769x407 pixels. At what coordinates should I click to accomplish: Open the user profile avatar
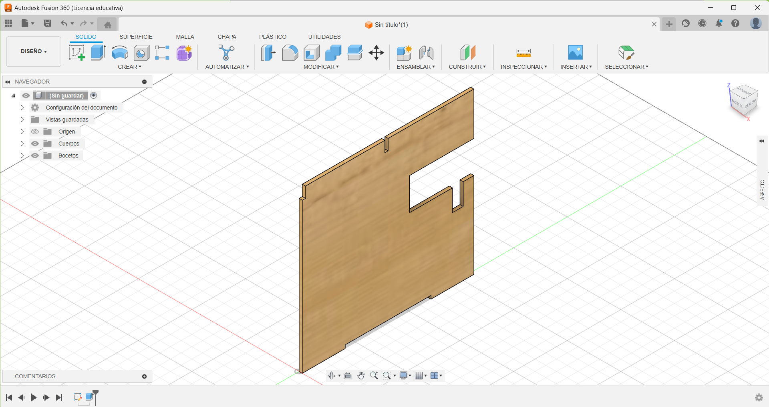756,24
